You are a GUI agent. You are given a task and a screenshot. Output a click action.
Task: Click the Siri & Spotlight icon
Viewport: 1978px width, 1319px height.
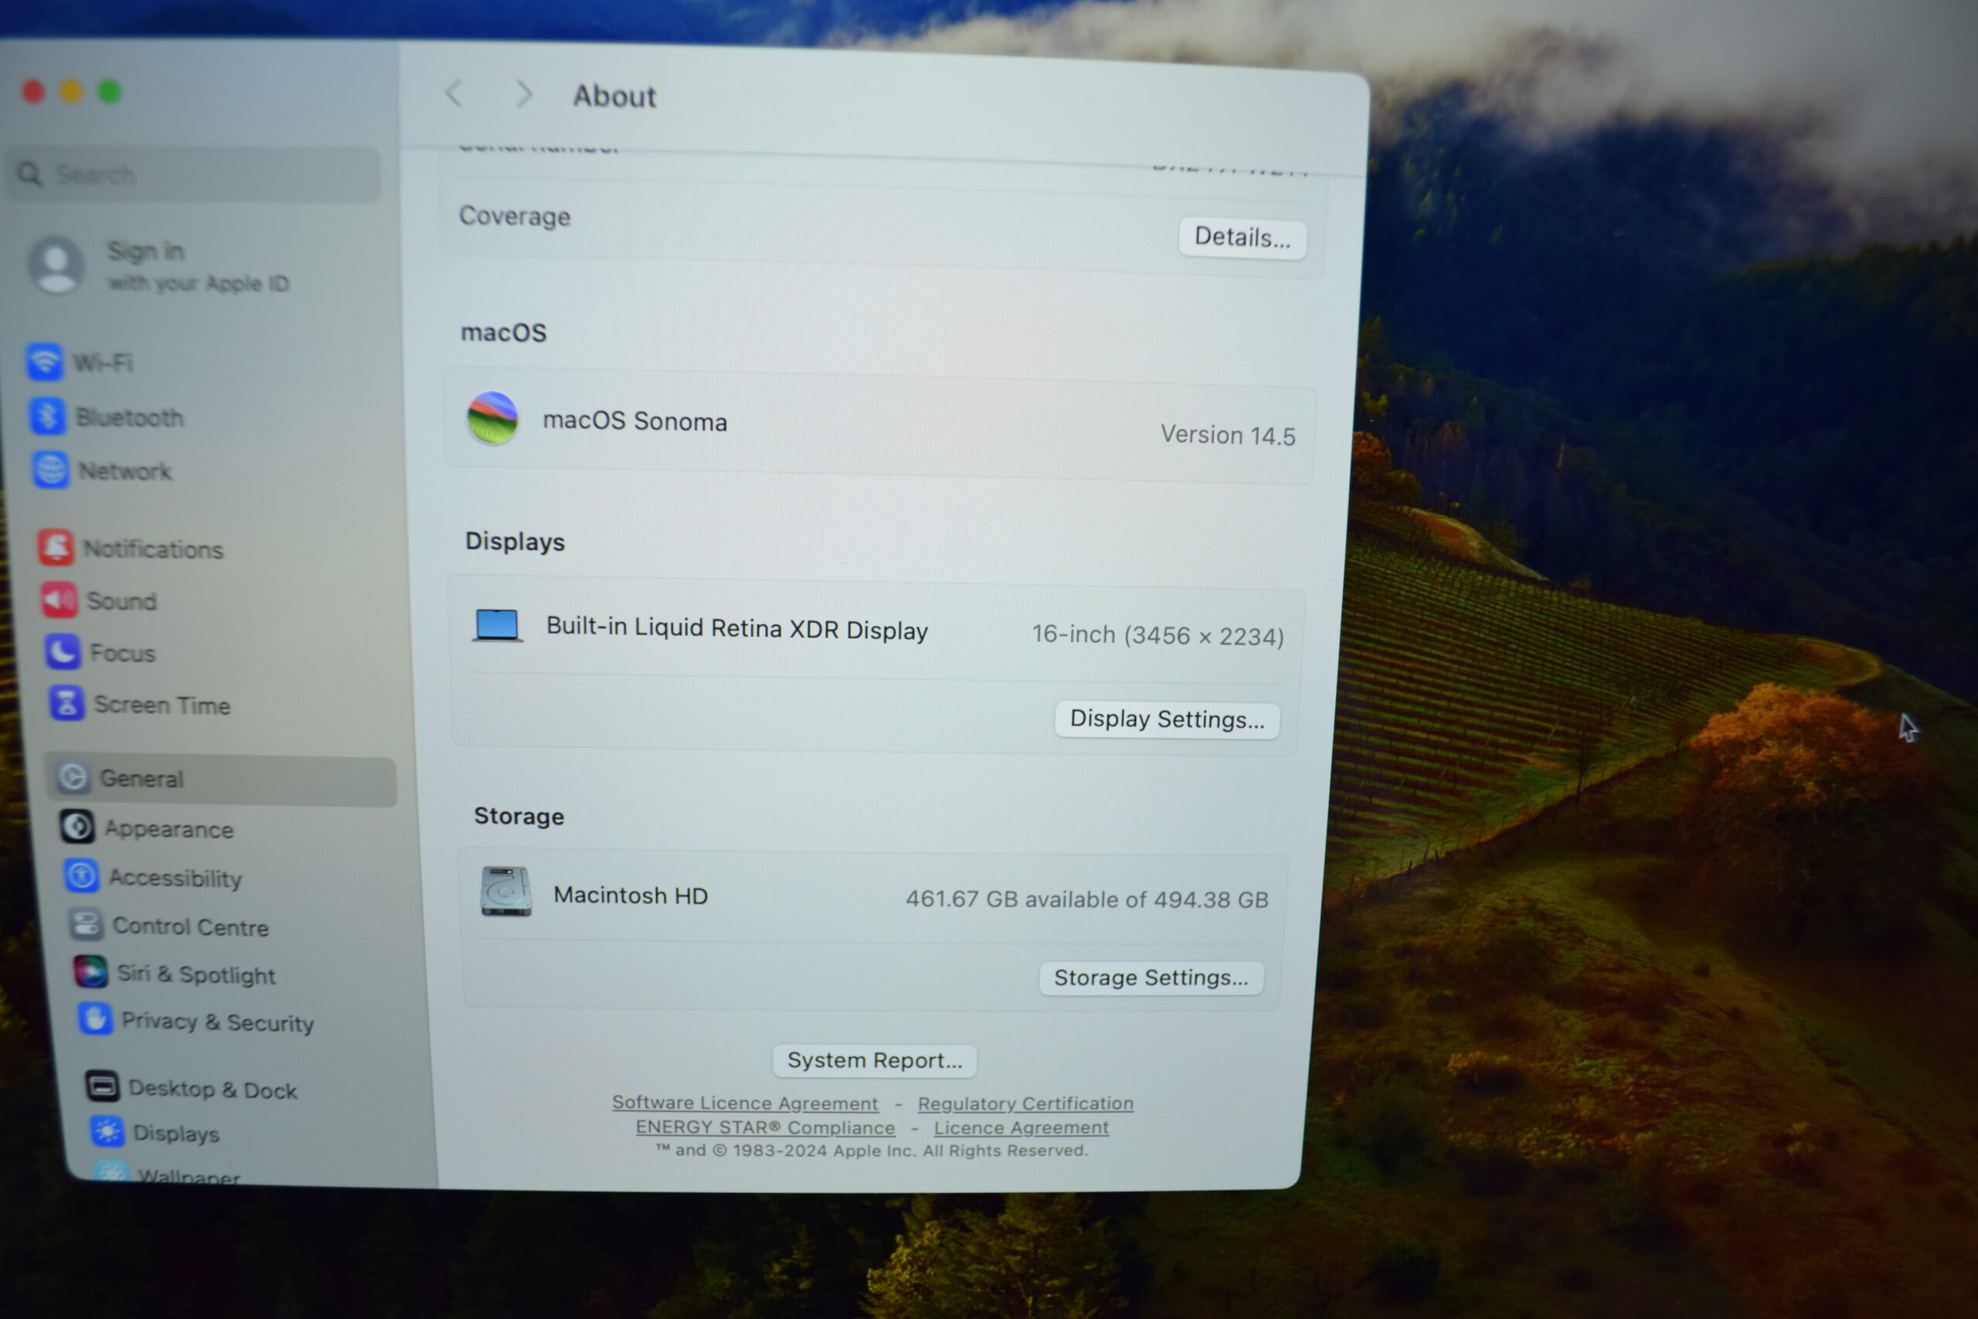click(x=90, y=972)
